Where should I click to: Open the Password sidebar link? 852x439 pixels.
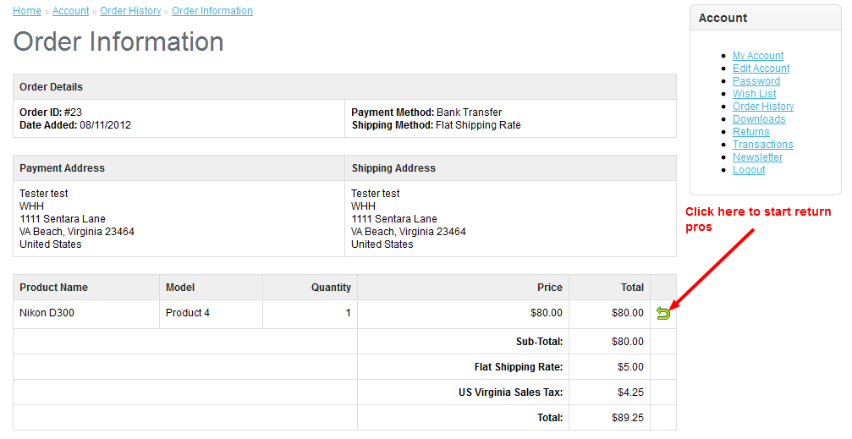[x=756, y=81]
